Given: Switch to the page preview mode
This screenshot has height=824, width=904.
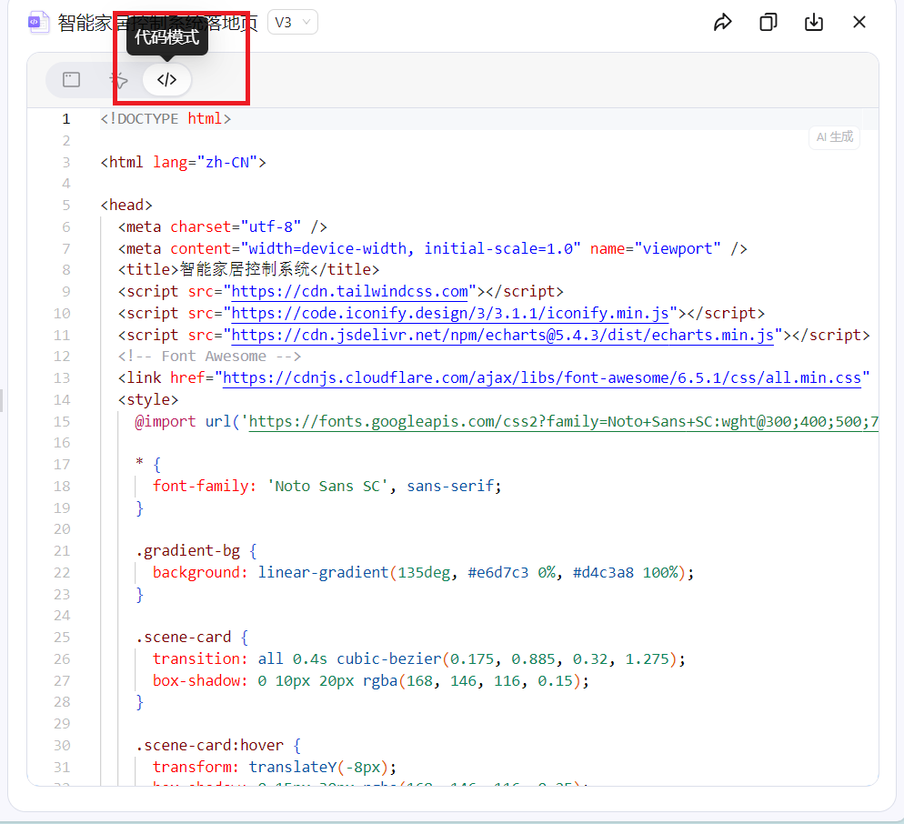Looking at the screenshot, I should [72, 79].
